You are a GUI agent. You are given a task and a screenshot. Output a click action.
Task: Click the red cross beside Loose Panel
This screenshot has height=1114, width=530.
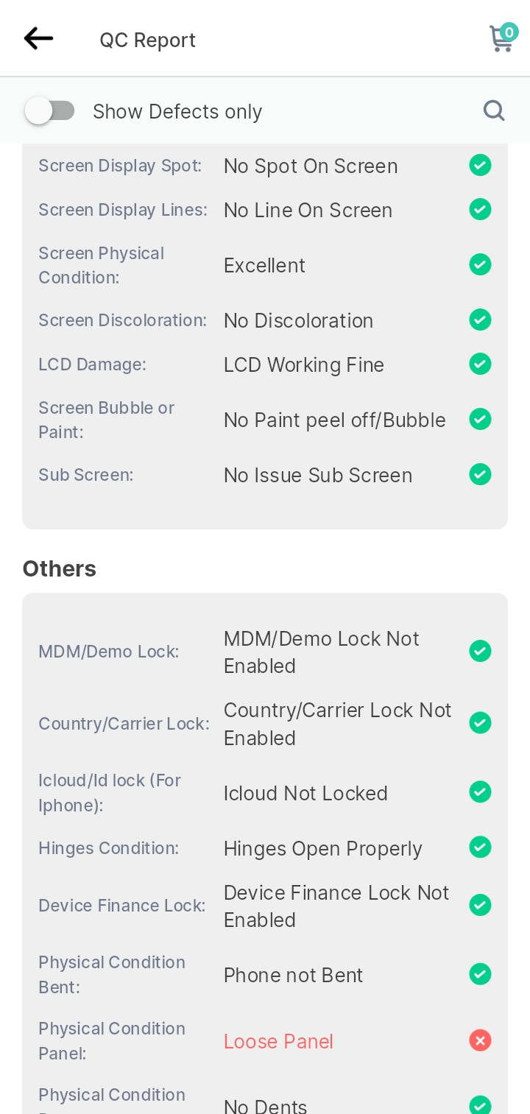(480, 1040)
